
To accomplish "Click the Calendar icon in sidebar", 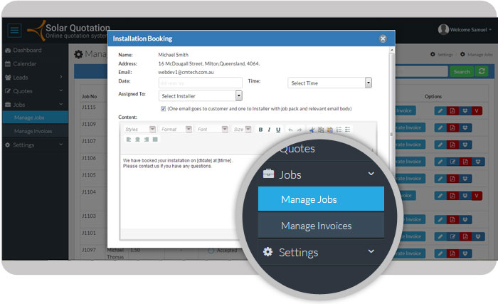I will pyautogui.click(x=8, y=64).
